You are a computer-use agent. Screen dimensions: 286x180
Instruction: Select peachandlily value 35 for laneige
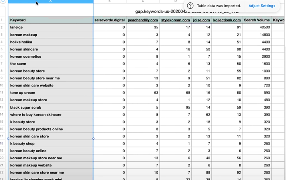[143, 27]
